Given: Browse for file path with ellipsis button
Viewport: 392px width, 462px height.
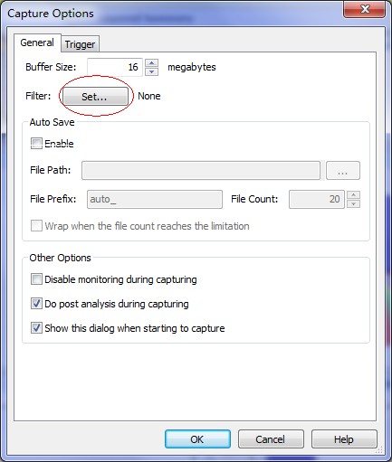Looking at the screenshot, I should 343,170.
